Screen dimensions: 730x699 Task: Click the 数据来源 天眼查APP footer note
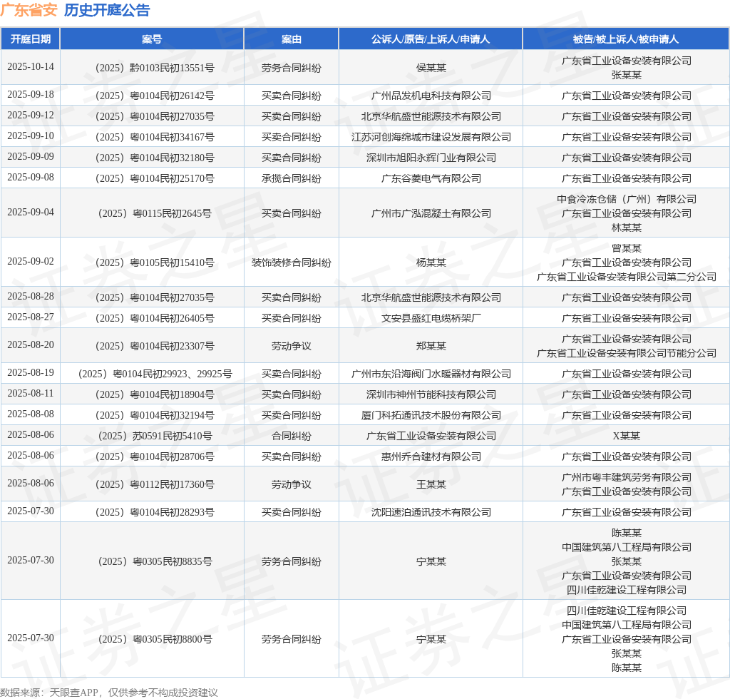click(109, 693)
